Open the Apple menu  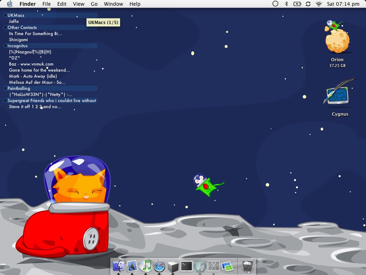point(10,4)
